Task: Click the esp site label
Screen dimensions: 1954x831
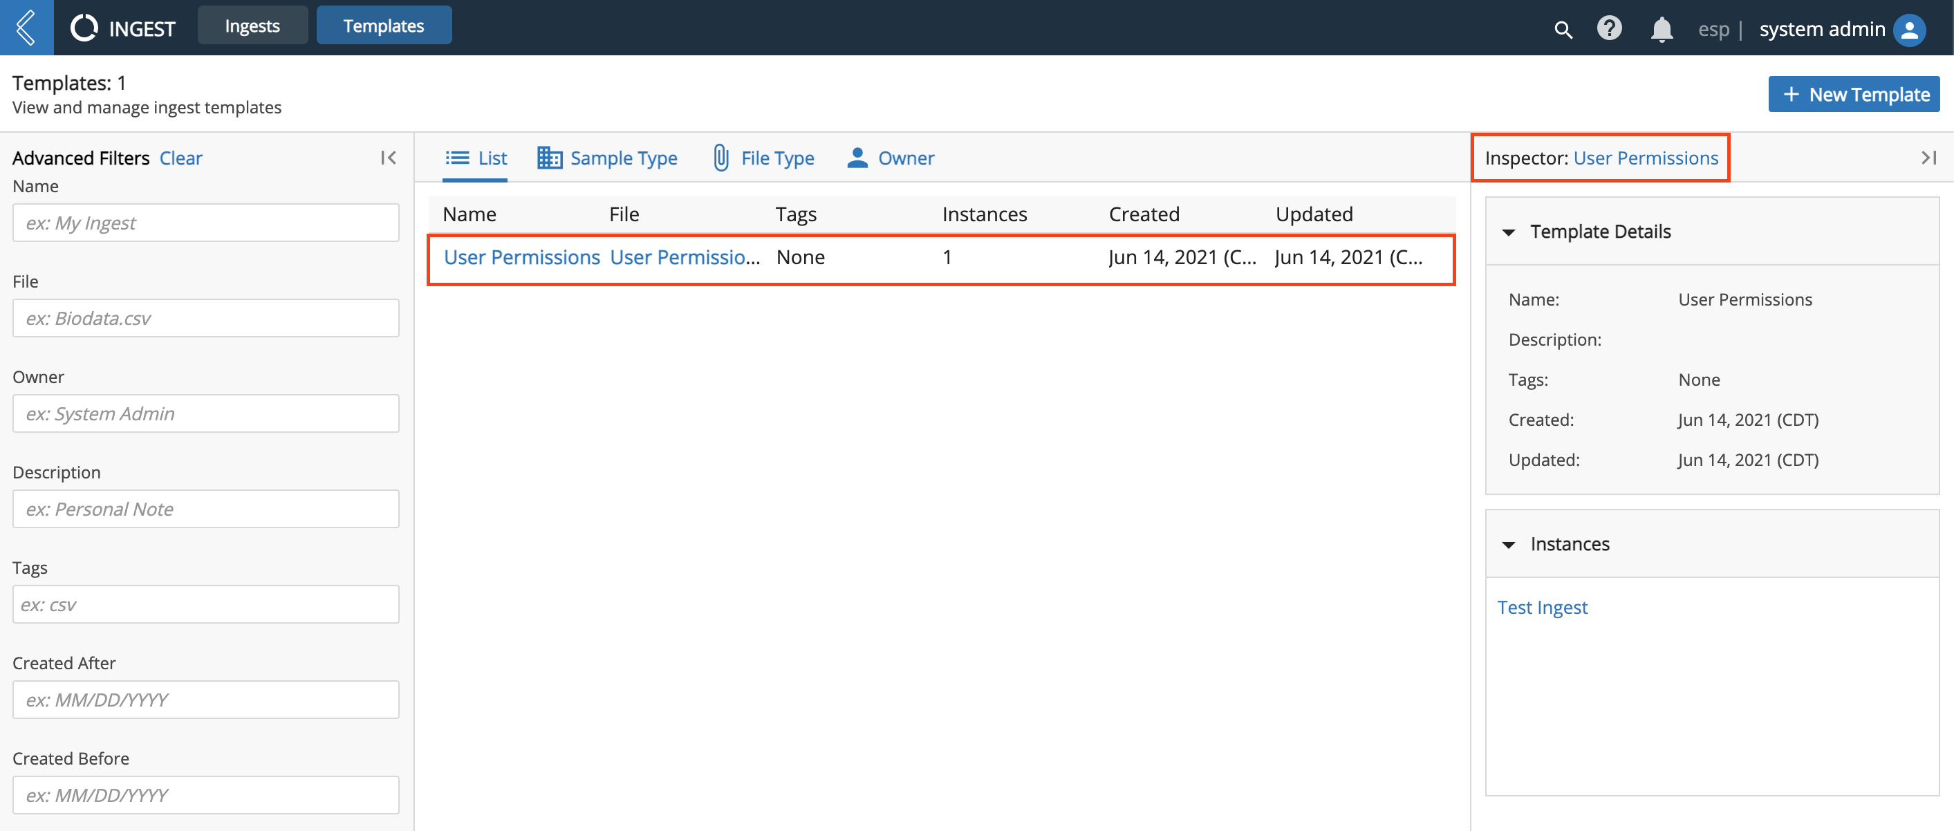Action: pyautogui.click(x=1713, y=30)
